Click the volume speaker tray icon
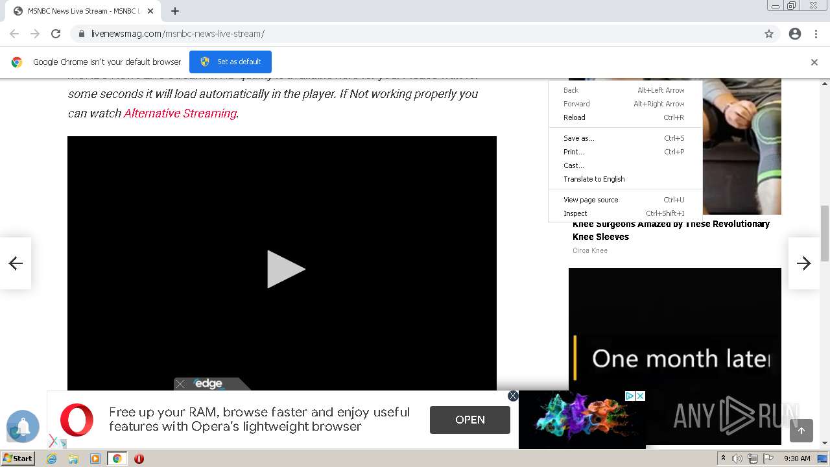Image resolution: width=830 pixels, height=467 pixels. pos(737,459)
